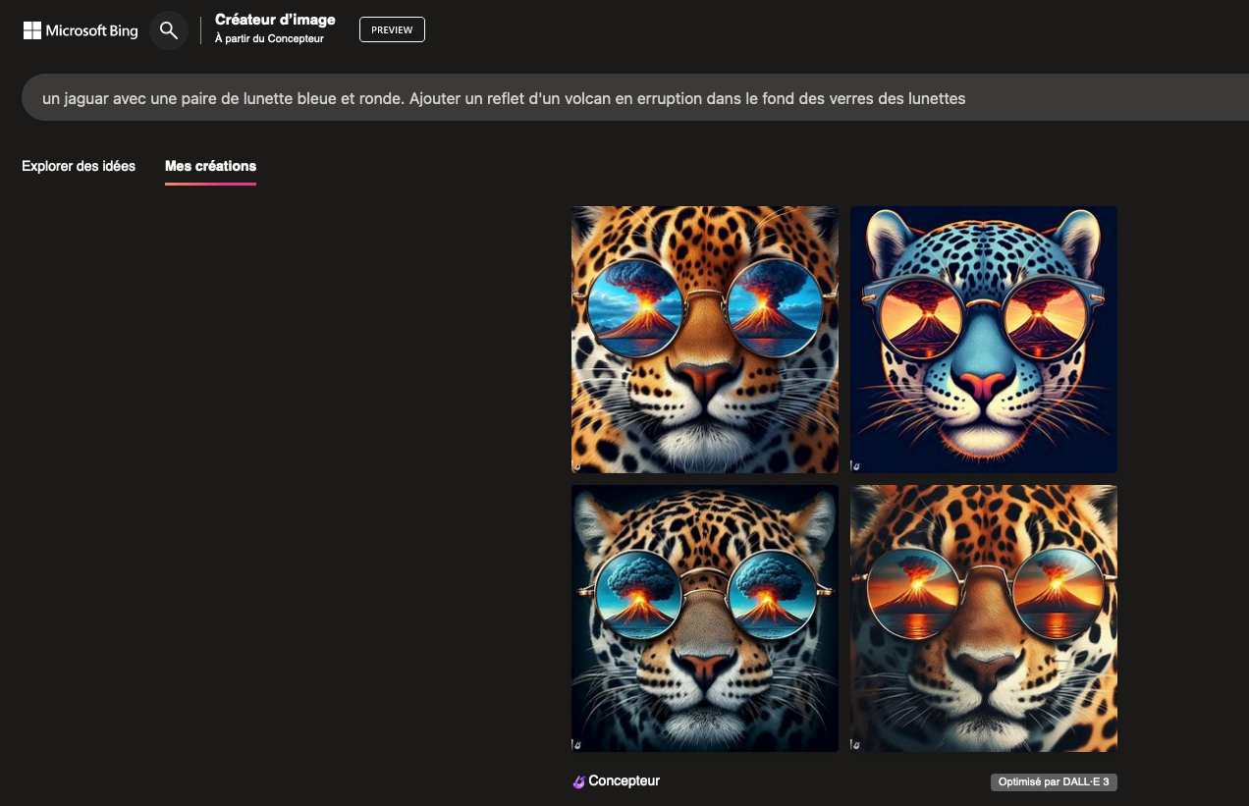The width and height of the screenshot is (1249, 806).
Task: Select the Mes créations tab
Action: pyautogui.click(x=210, y=166)
